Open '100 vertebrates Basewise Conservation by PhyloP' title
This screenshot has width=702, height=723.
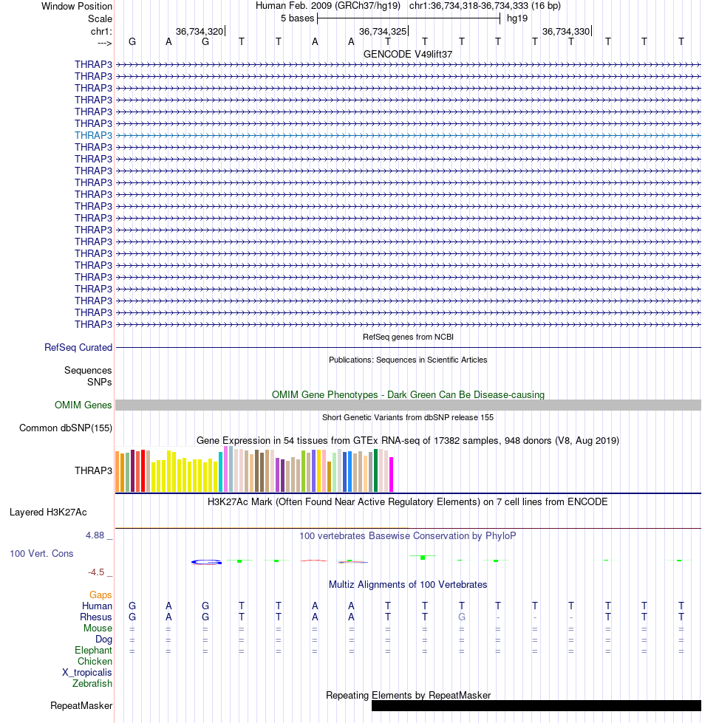(x=408, y=536)
